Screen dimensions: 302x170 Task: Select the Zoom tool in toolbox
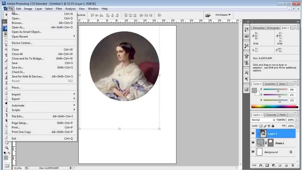pyautogui.click(x=7, y=147)
